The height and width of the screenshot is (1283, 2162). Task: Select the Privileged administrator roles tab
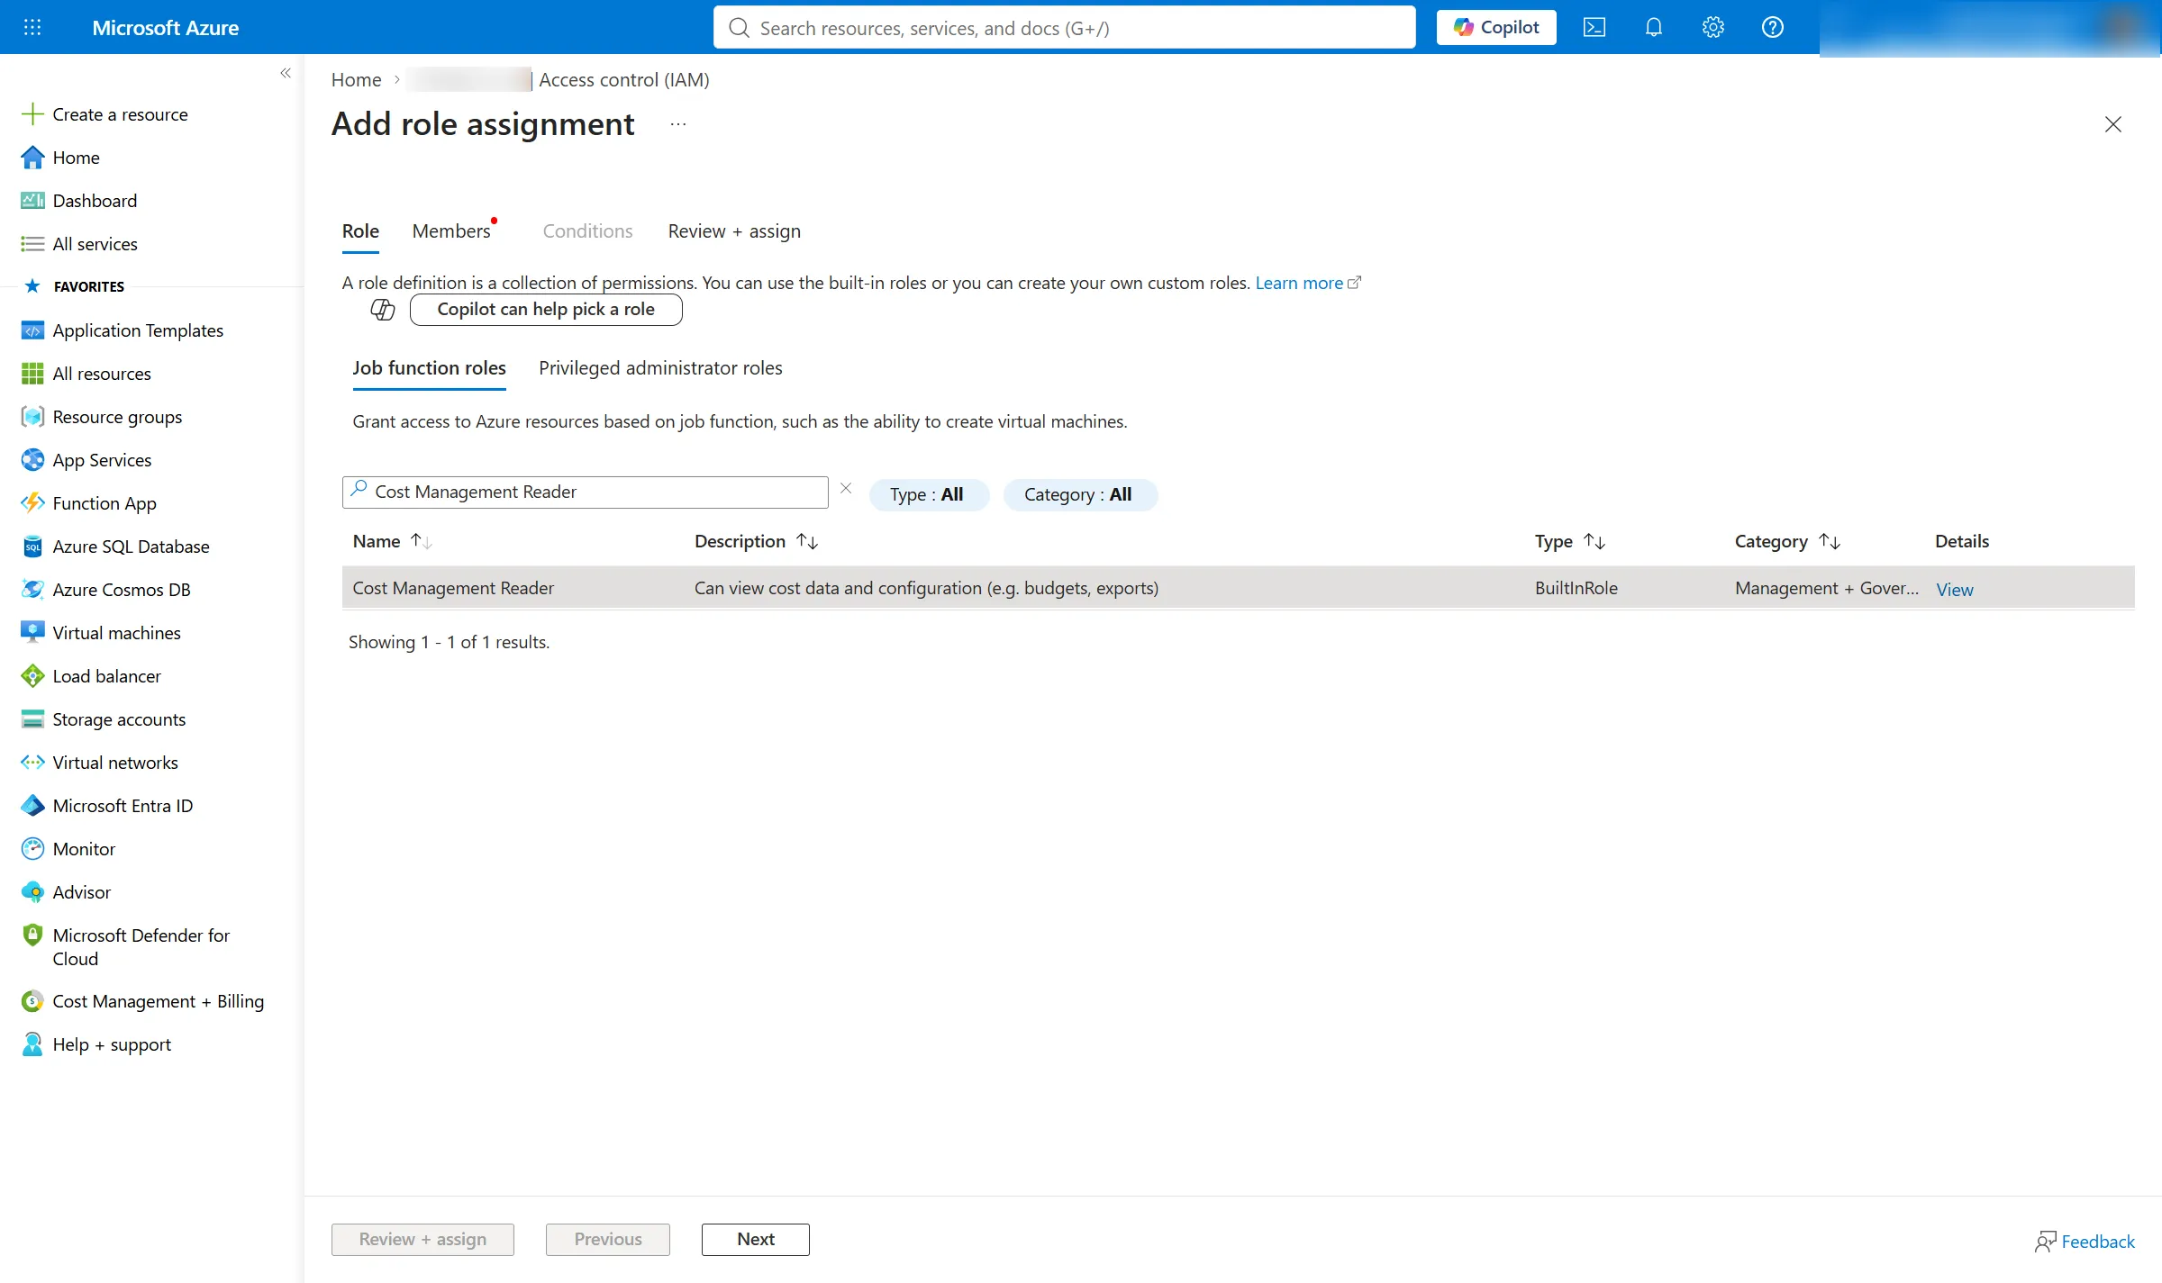(660, 368)
